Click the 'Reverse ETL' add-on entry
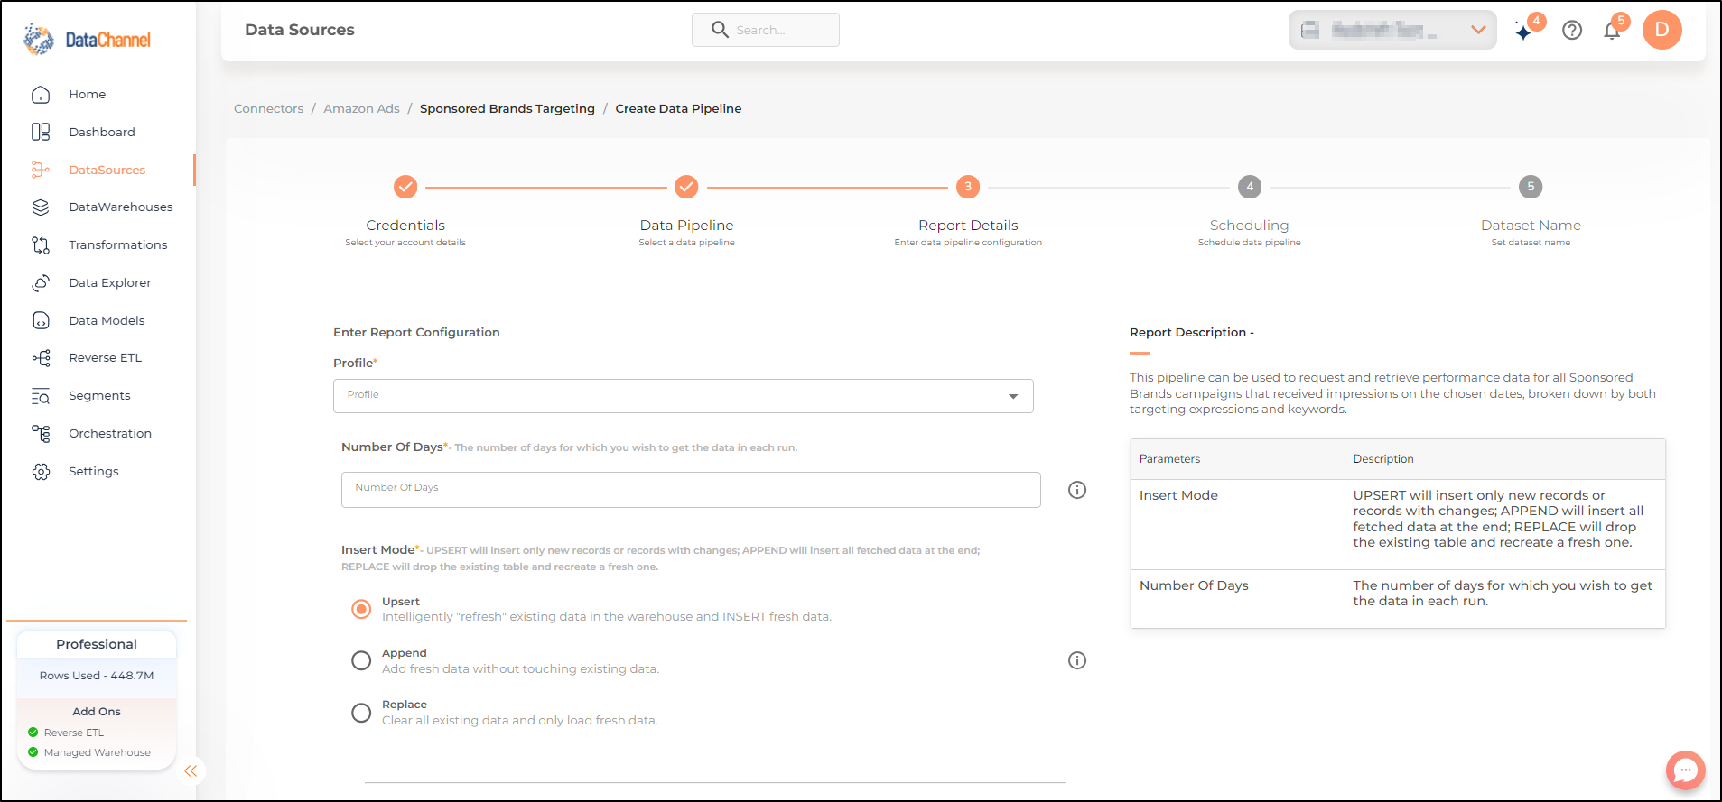The image size is (1722, 802). pyautogui.click(x=74, y=733)
